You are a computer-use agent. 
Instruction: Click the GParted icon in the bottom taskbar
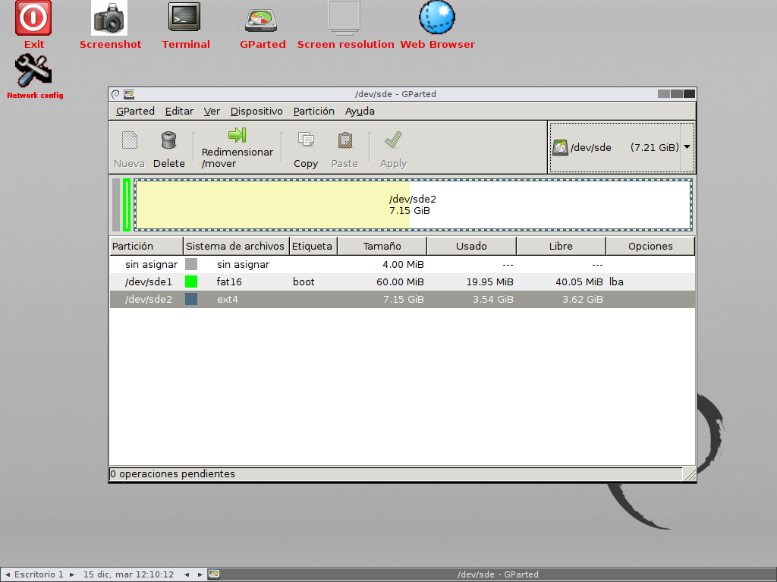tap(213, 574)
